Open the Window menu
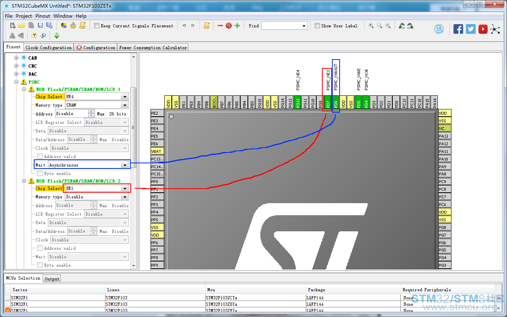Viewport: 507px width, 317px height. tap(63, 16)
